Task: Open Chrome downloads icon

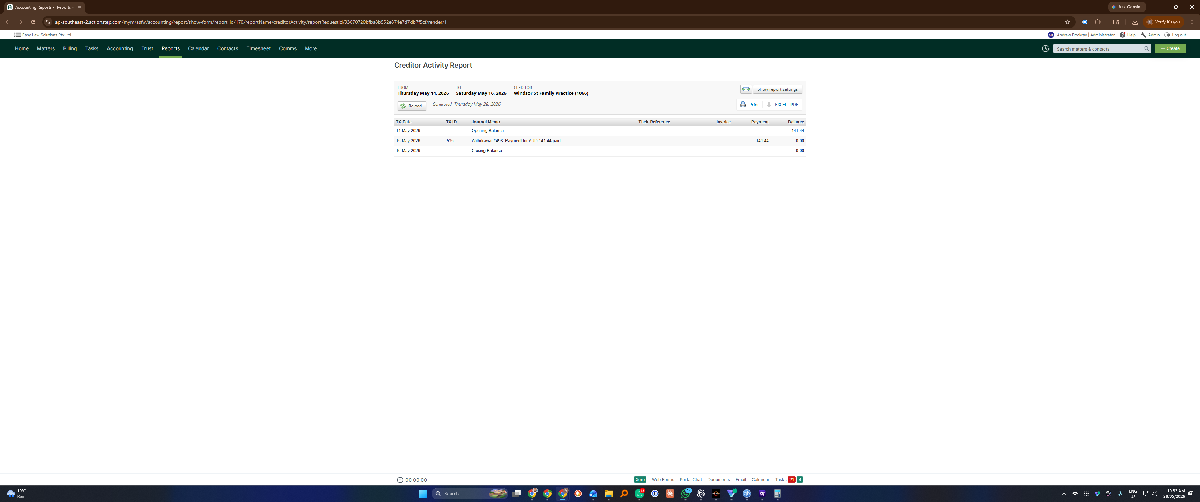Action: tap(1135, 22)
